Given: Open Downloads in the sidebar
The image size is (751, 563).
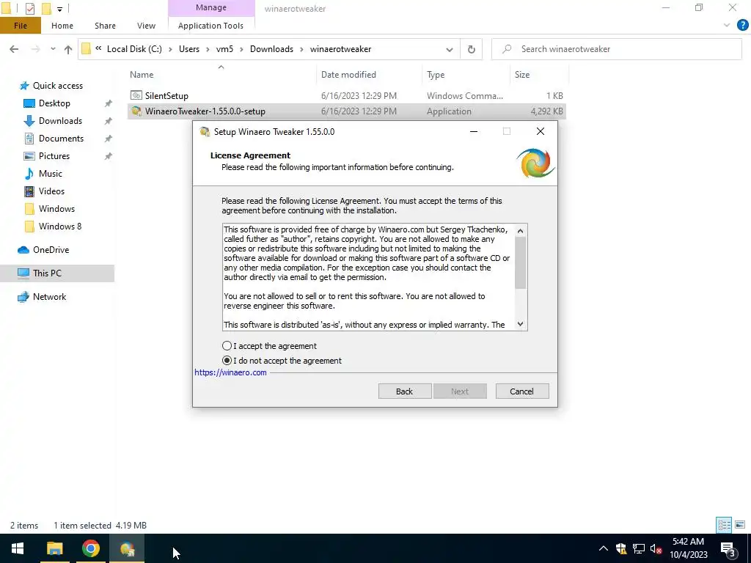Looking at the screenshot, I should click(60, 121).
